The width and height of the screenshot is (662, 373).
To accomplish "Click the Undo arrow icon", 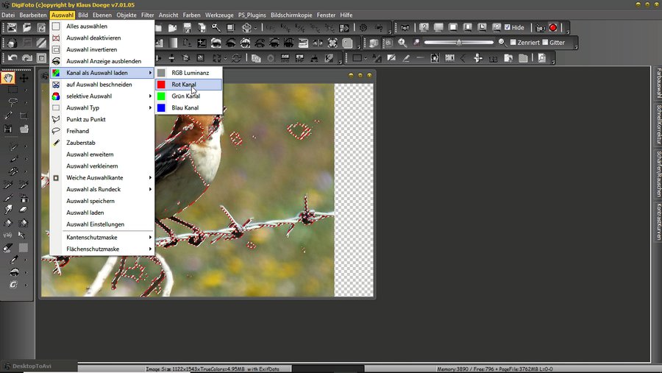I will point(13,58).
